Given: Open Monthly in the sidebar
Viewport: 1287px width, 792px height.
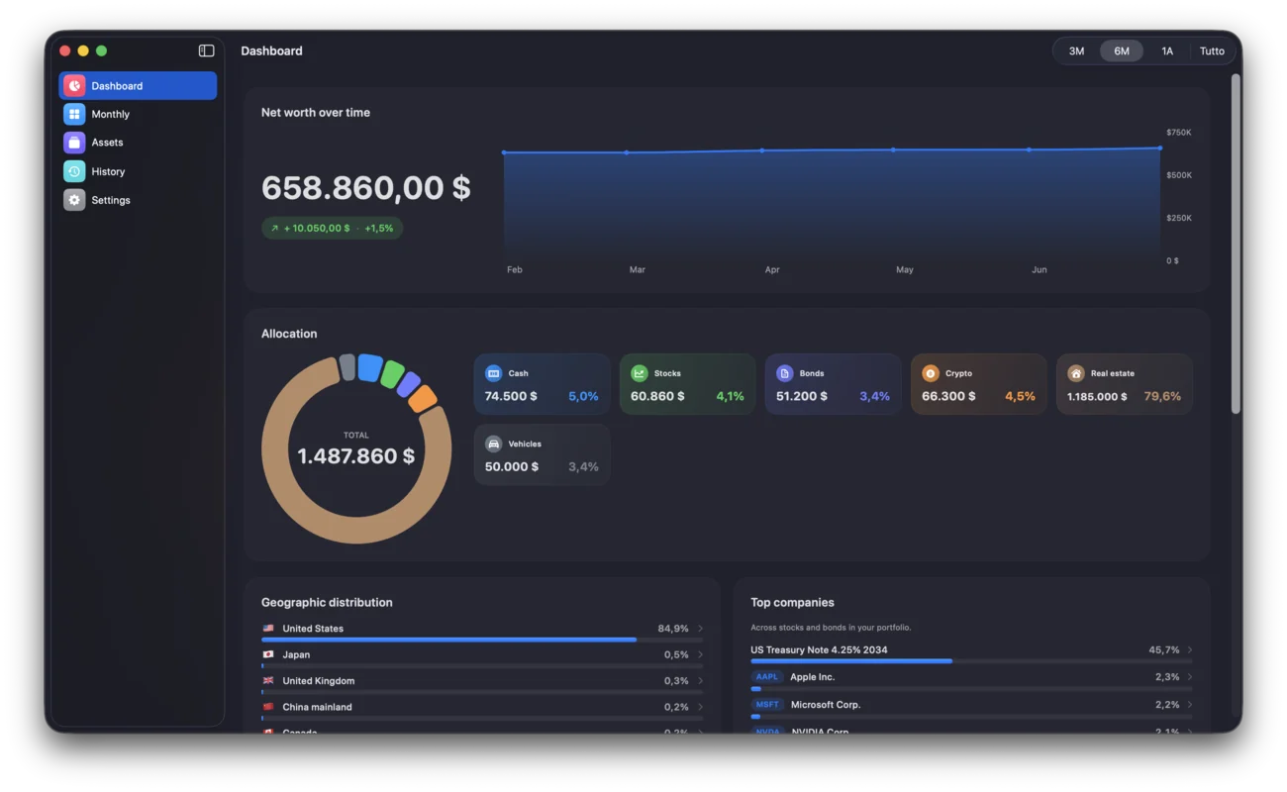Looking at the screenshot, I should (x=138, y=114).
